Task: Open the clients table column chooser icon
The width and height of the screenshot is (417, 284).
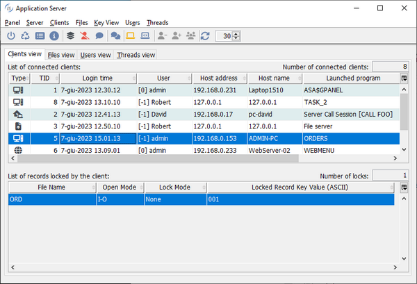Action: [x=404, y=78]
